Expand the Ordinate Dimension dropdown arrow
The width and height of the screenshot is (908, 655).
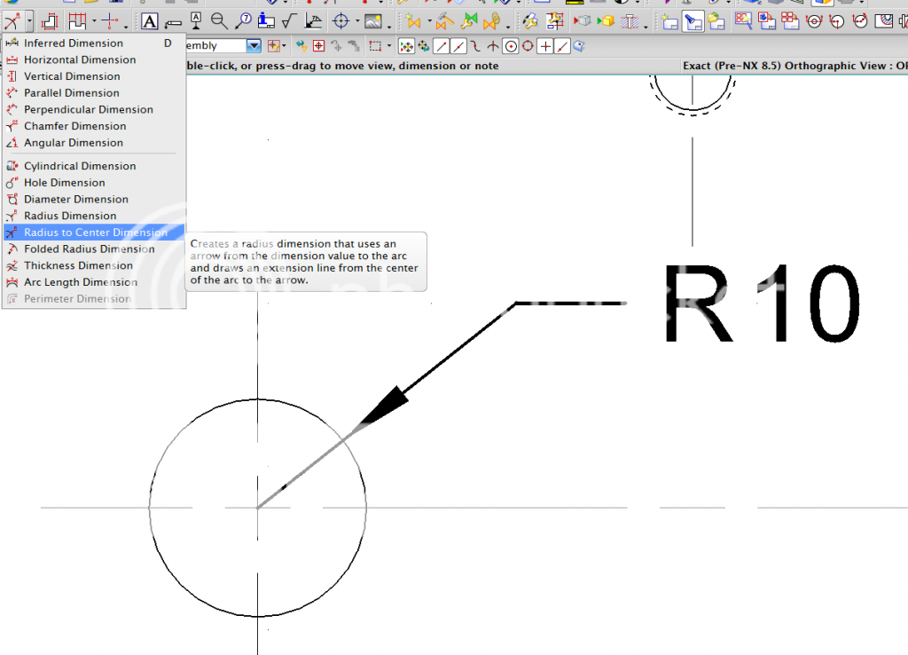(x=94, y=22)
